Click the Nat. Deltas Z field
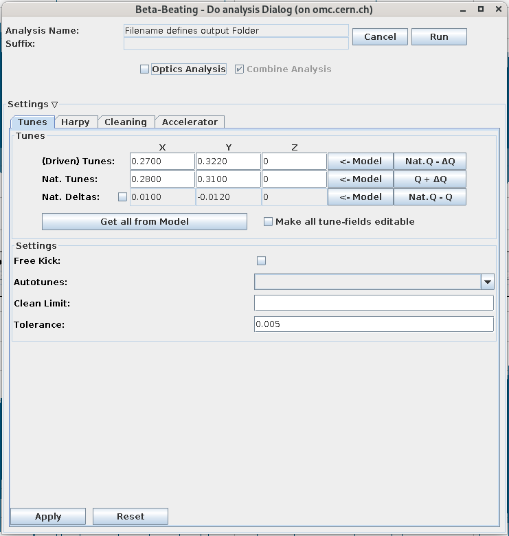 coord(294,197)
